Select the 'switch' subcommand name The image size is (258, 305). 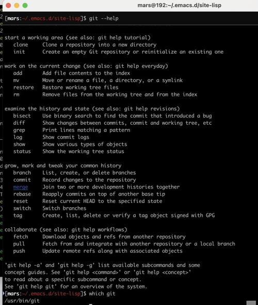22,208
